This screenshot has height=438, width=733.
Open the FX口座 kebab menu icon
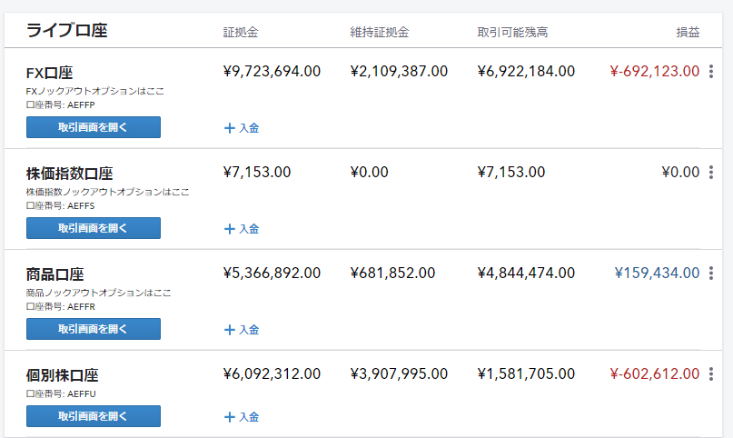[711, 72]
